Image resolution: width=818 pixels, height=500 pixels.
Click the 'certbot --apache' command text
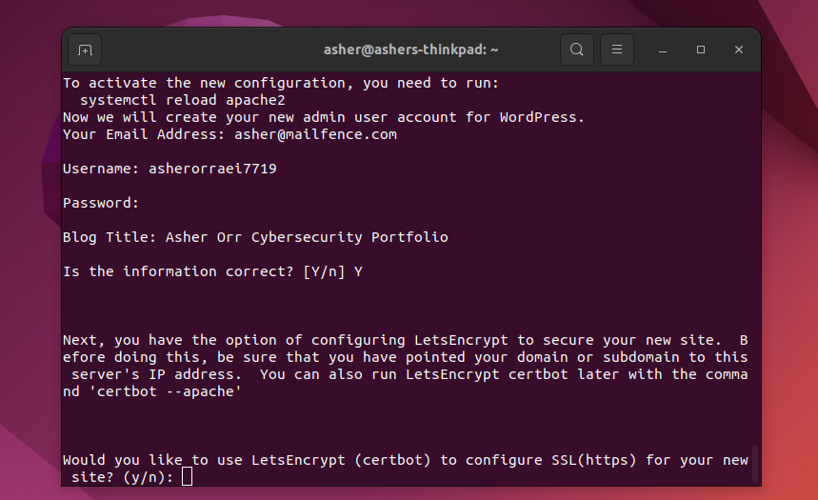click(165, 391)
